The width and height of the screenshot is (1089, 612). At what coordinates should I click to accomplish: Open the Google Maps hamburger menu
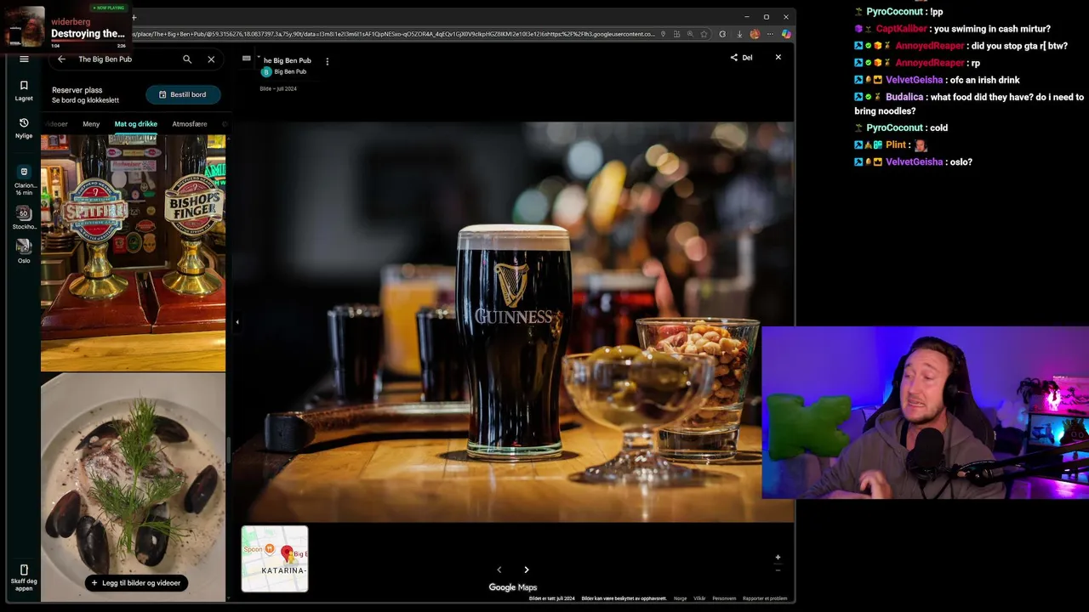click(x=24, y=59)
